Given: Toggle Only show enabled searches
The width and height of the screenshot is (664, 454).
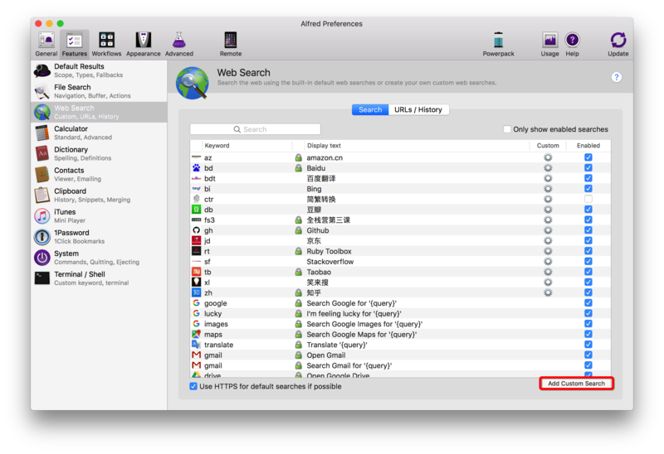Looking at the screenshot, I should point(507,129).
